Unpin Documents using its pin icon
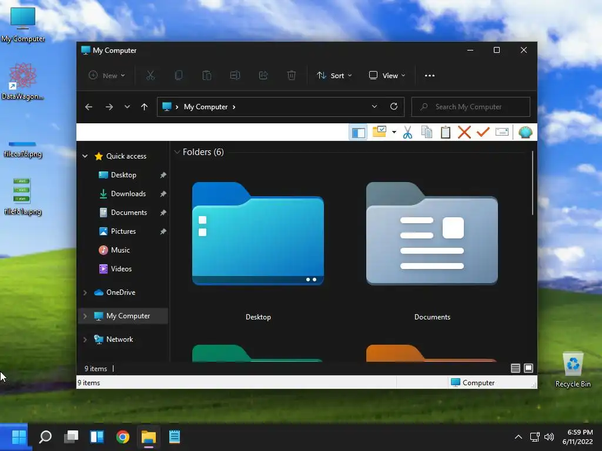This screenshot has width=602, height=451. (163, 213)
